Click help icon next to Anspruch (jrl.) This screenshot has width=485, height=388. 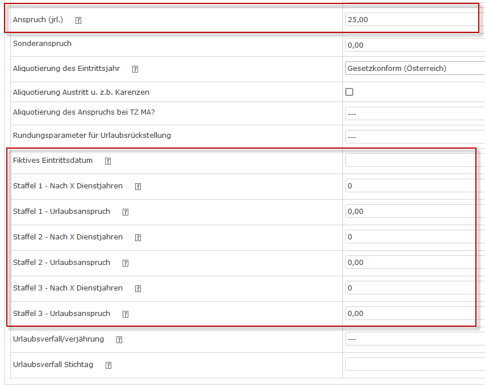[78, 20]
